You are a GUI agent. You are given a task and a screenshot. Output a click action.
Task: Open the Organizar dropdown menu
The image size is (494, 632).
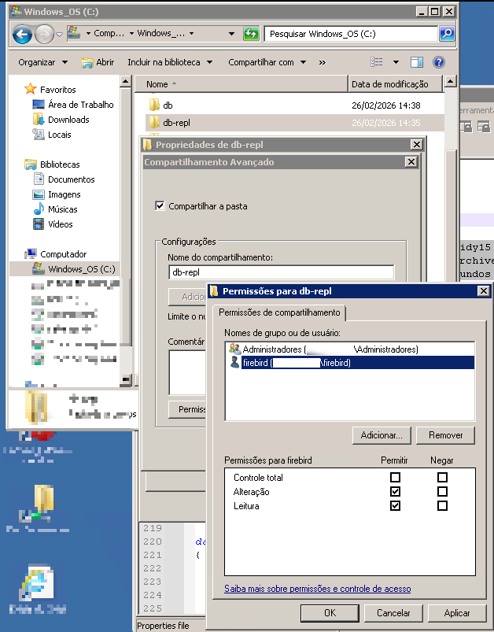click(x=42, y=62)
